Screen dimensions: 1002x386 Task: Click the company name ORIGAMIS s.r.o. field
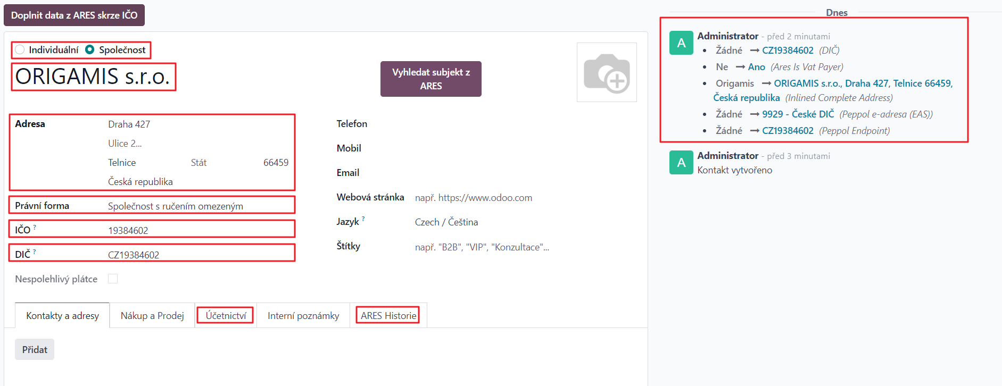point(94,77)
